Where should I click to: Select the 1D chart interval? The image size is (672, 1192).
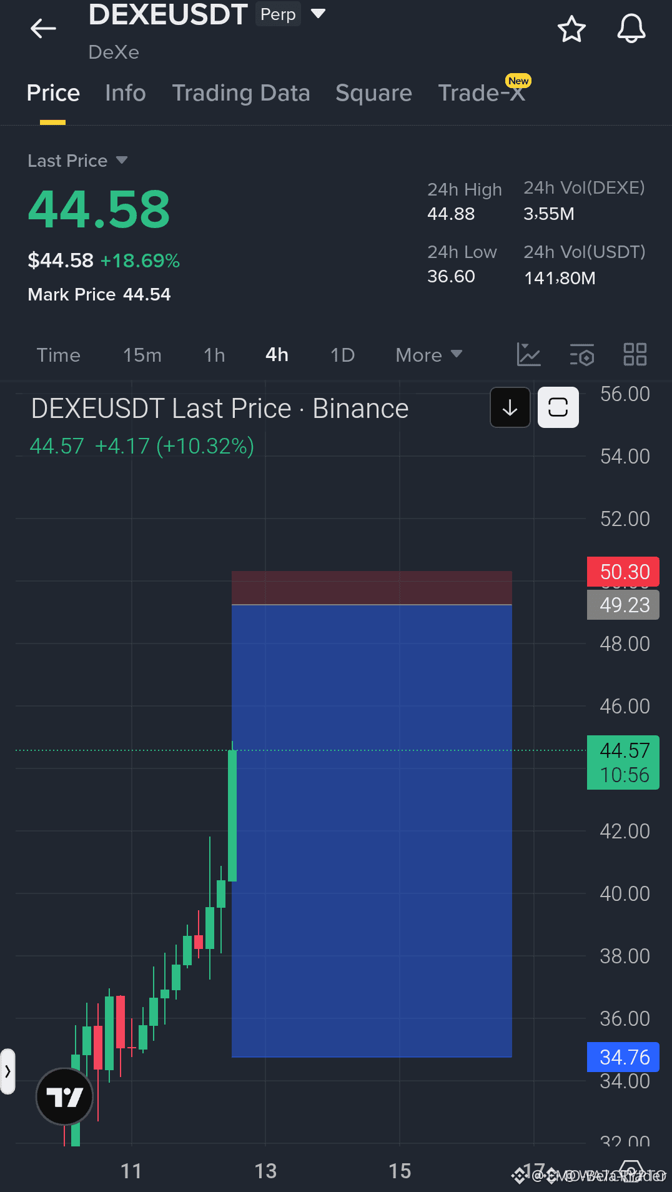342,355
